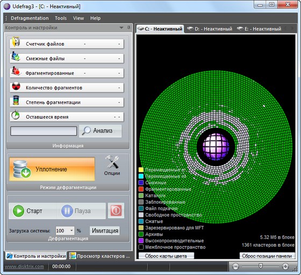Click the Оставшееся время stopwatch icon

[16, 115]
